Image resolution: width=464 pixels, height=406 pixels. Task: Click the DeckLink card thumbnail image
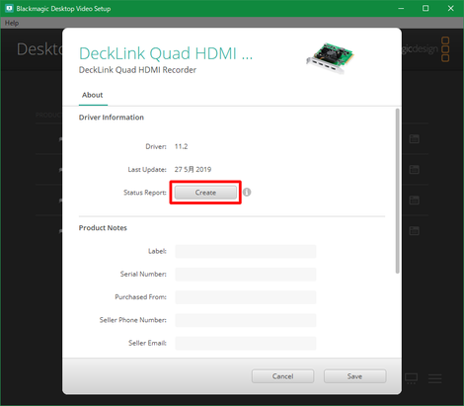(330, 58)
